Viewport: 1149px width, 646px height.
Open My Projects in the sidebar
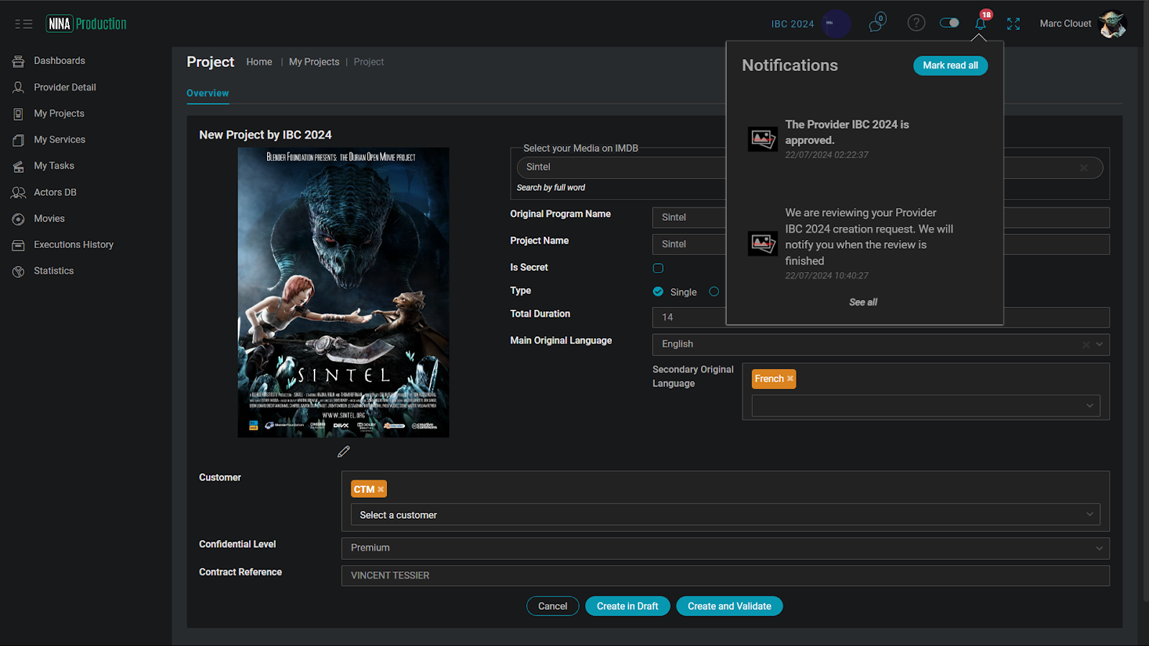tap(59, 113)
